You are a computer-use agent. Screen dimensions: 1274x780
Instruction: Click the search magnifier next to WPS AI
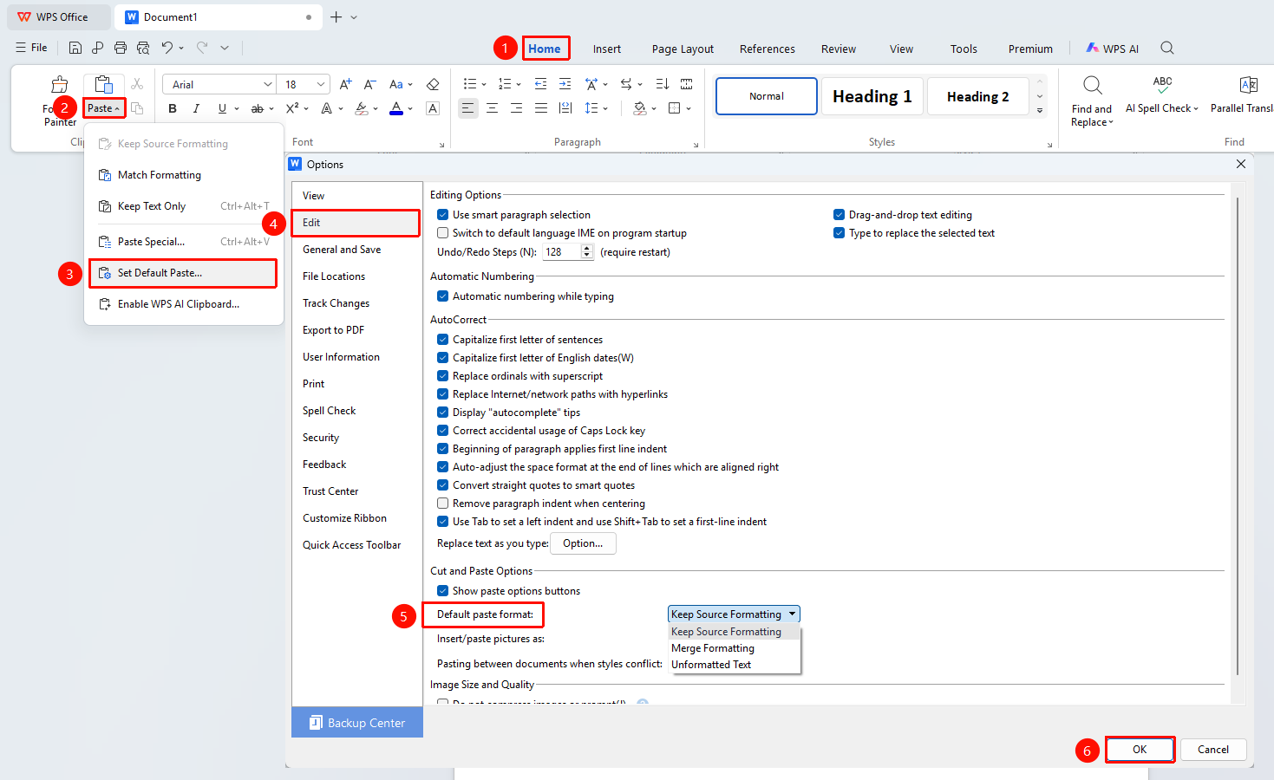pos(1167,49)
